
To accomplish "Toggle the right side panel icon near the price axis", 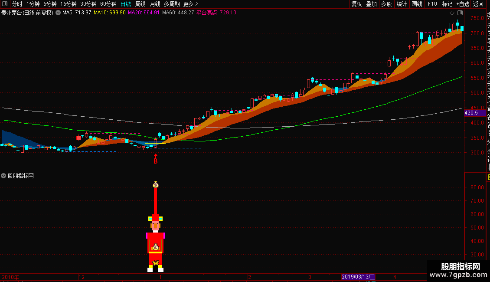I will [460, 13].
